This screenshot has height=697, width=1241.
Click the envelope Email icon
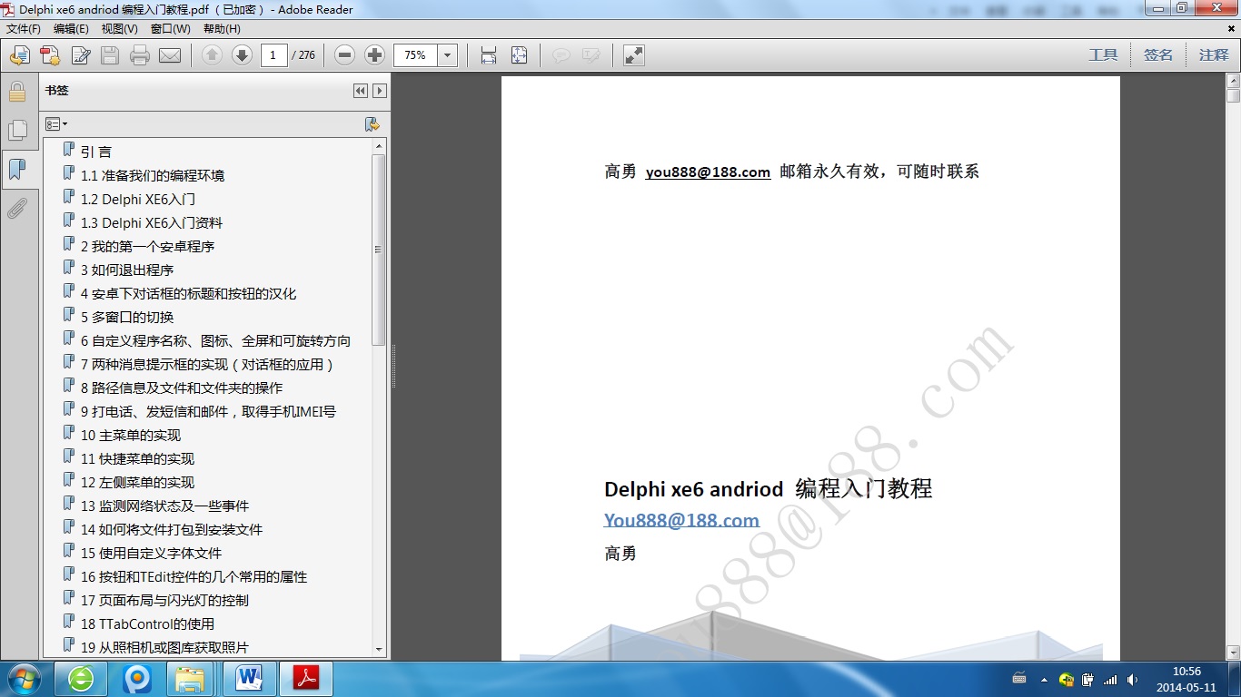pos(170,55)
